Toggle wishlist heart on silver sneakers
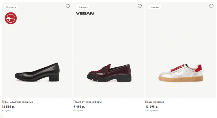Image resolution: width=217 pixels, height=118 pixels. pyautogui.click(x=211, y=6)
